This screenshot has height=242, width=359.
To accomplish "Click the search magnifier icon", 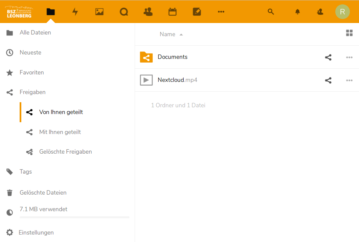I will pyautogui.click(x=271, y=12).
